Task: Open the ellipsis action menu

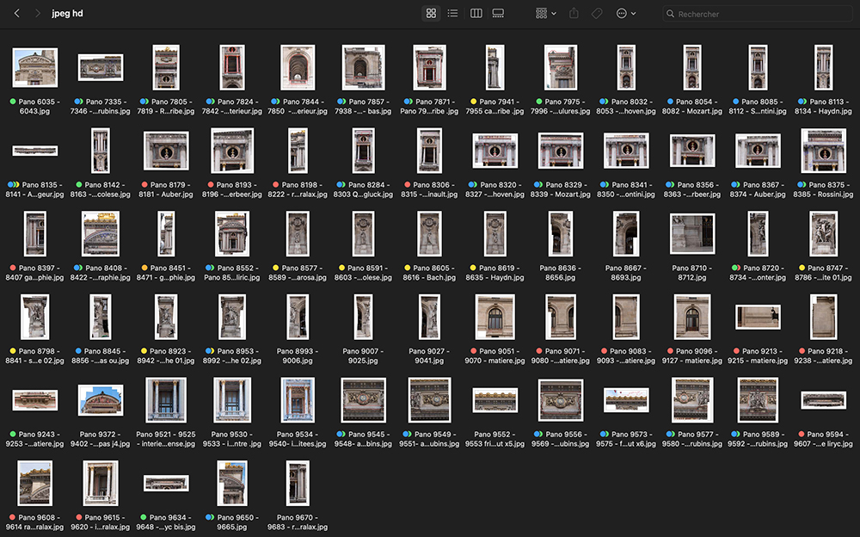Action: (x=626, y=14)
